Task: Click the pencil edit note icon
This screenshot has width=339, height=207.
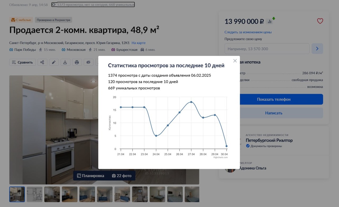Action: coord(54,62)
